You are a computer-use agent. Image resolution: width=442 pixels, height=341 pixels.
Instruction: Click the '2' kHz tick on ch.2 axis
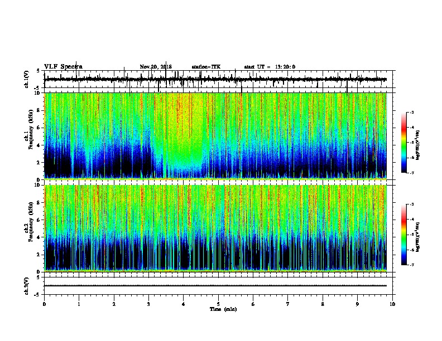click(x=39, y=255)
